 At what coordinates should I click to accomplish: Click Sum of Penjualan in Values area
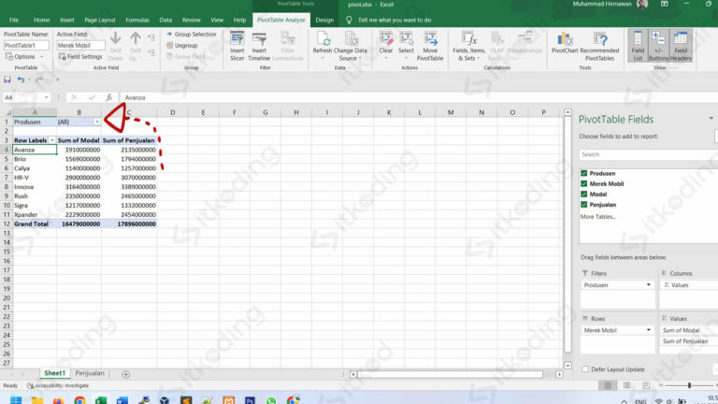pos(687,341)
